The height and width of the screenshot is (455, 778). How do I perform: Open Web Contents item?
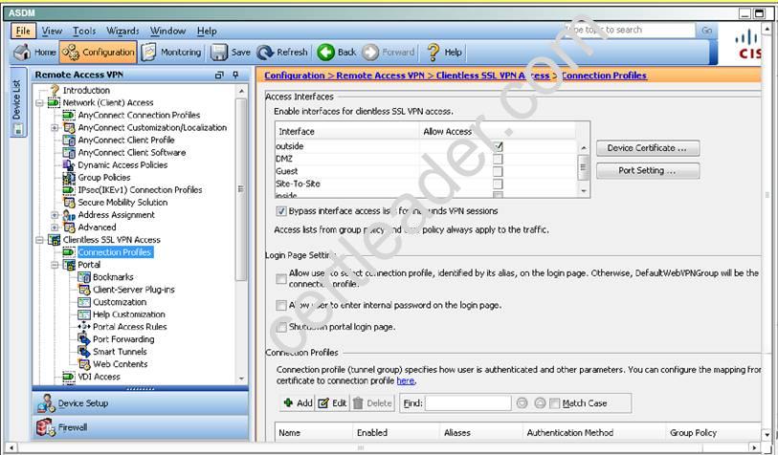click(121, 364)
